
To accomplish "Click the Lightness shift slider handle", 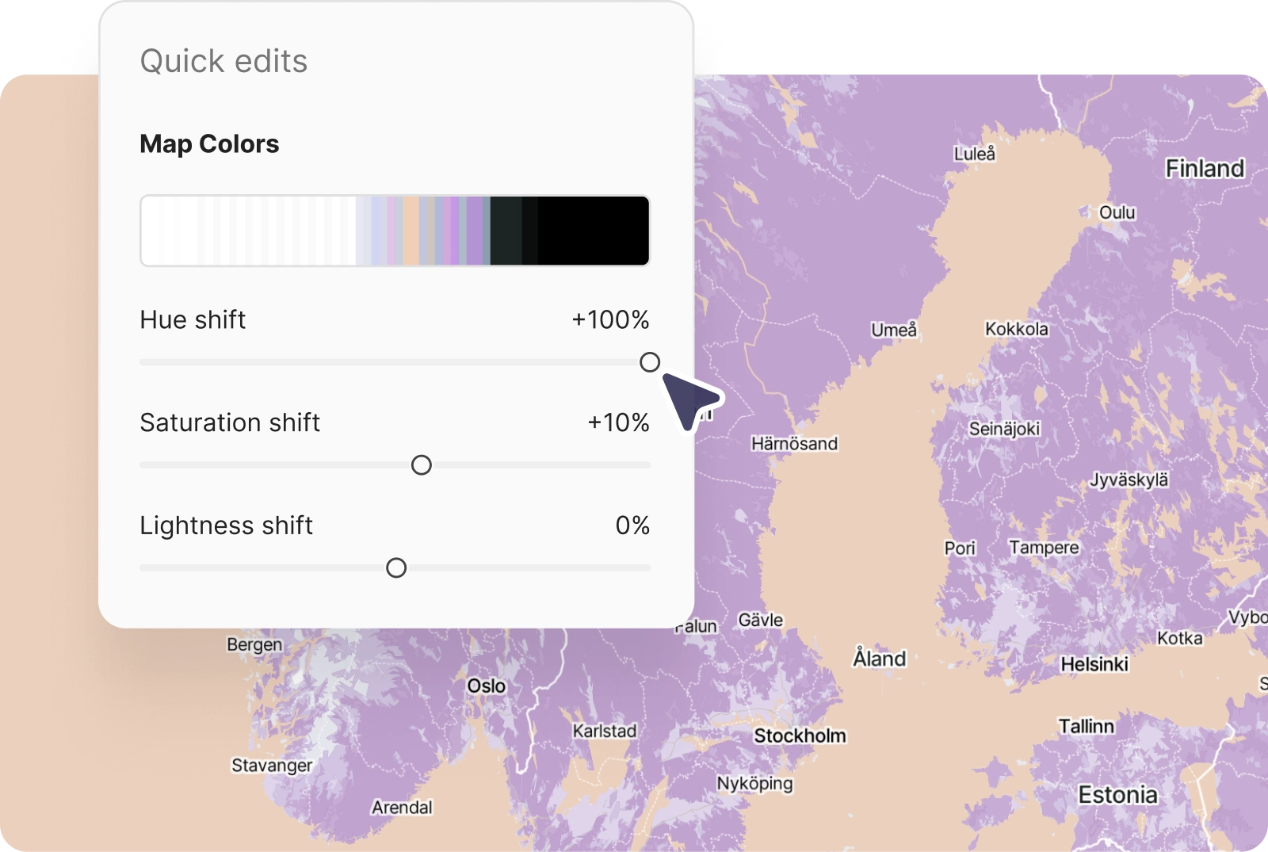I will 396,567.
